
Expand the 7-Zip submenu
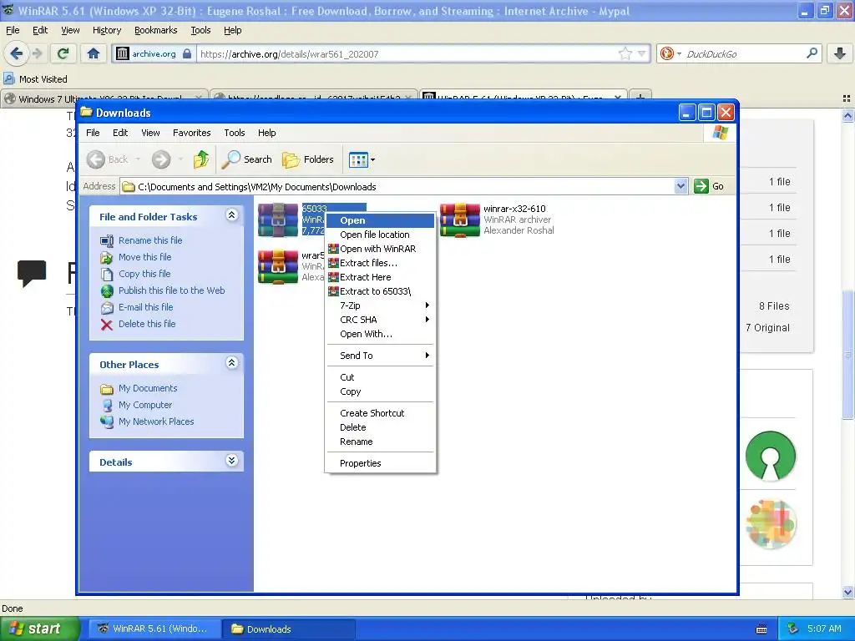(x=380, y=305)
